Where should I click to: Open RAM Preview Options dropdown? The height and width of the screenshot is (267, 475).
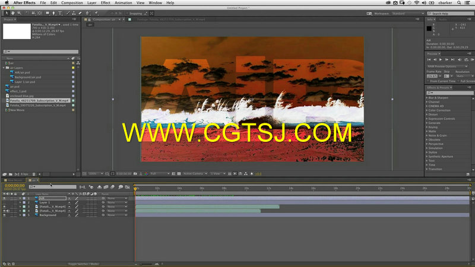tap(447, 66)
